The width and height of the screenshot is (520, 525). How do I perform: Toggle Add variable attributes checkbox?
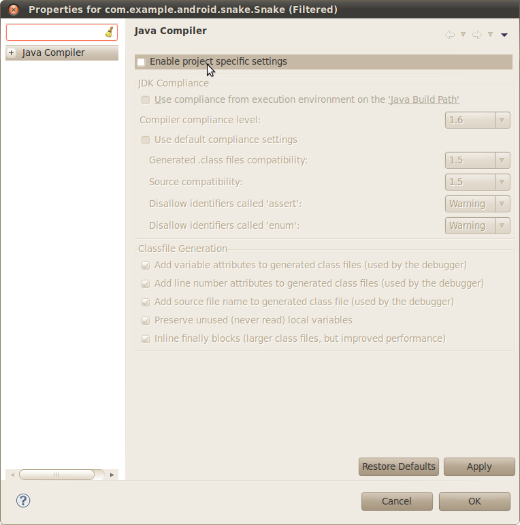coord(146,265)
